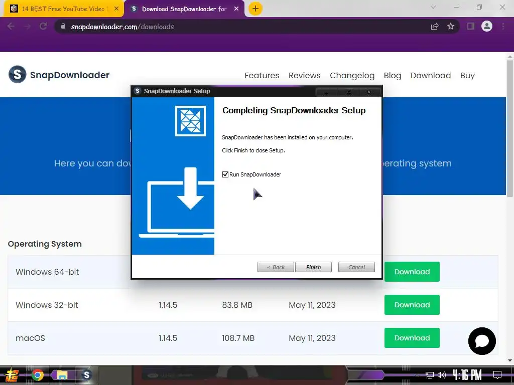The height and width of the screenshot is (385, 514).
Task: Open the Changelog page link
Action: pos(352,76)
